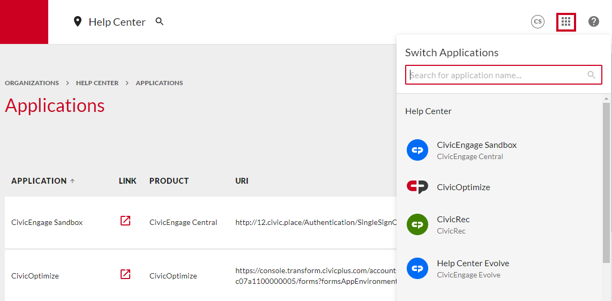This screenshot has height=301, width=612.
Task: Click CivicOptimize product cell in table
Action: click(x=173, y=276)
